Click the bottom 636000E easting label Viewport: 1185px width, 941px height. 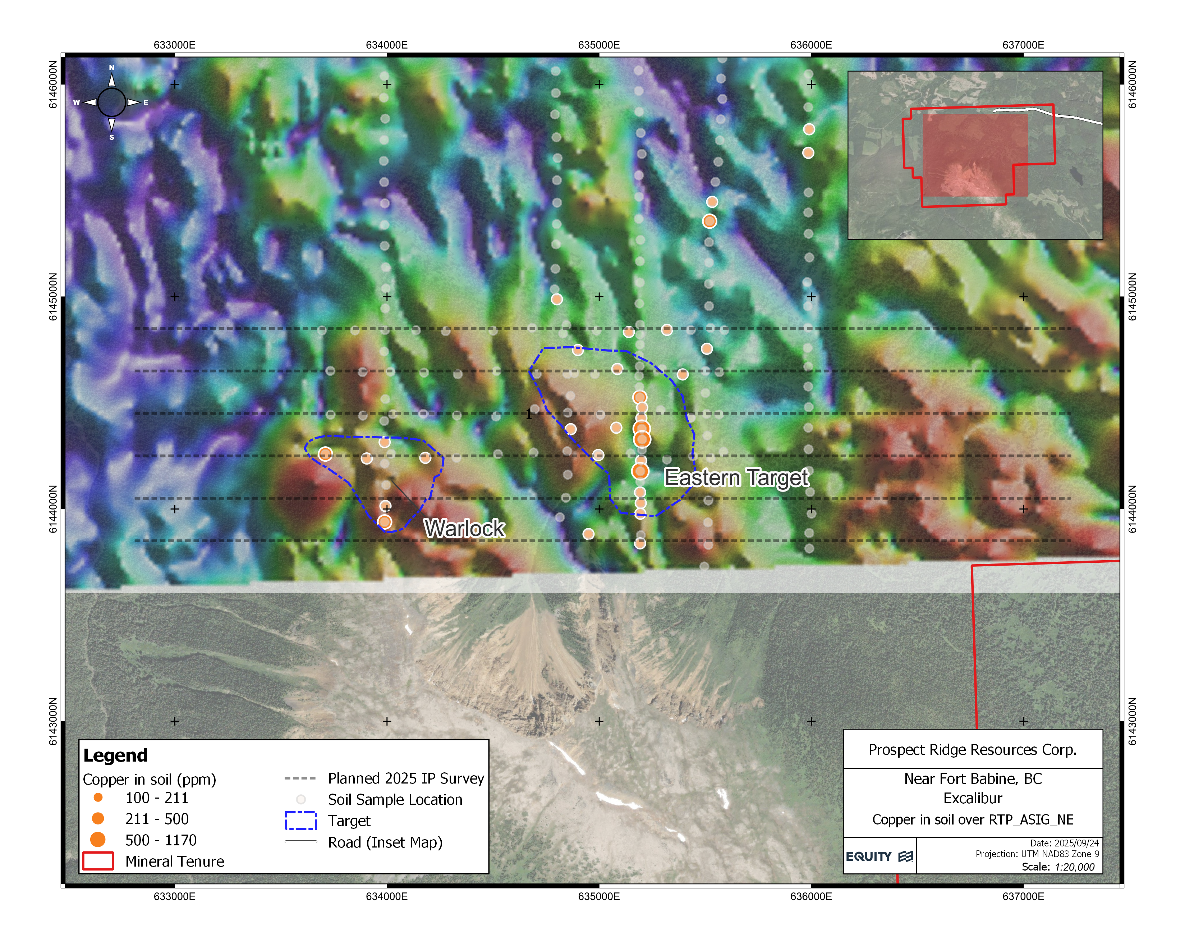[811, 896]
